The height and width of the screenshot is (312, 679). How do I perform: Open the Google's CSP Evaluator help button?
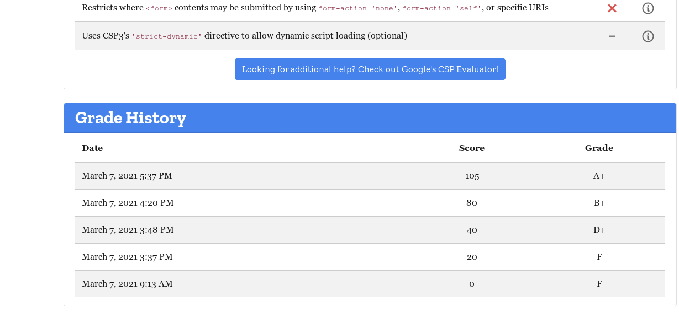[370, 69]
